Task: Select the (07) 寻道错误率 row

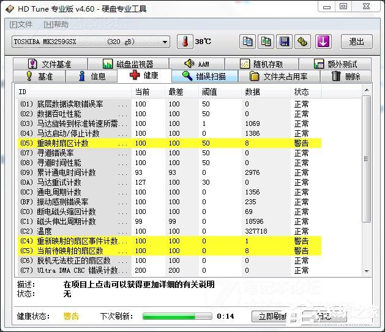Action: [x=170, y=153]
